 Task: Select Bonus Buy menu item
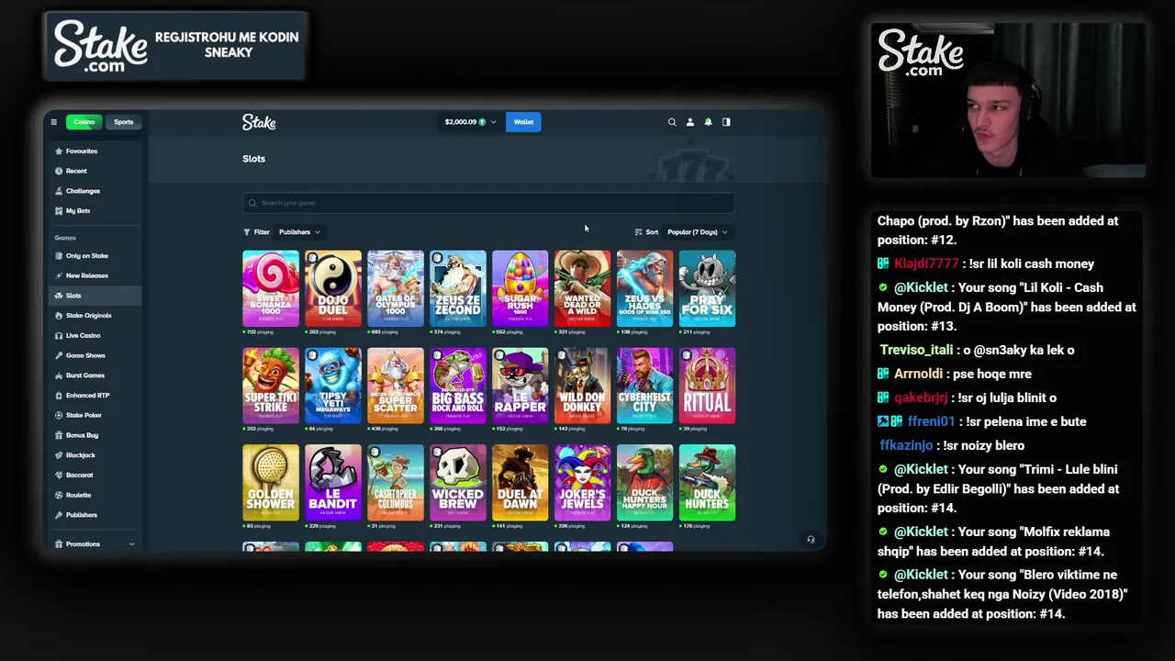[95, 435]
